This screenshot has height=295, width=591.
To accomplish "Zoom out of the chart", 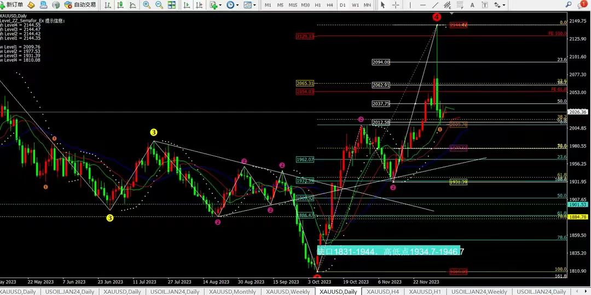I will click(159, 5).
